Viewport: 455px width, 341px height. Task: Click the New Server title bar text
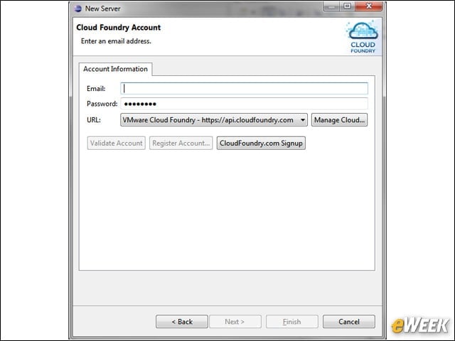click(x=102, y=9)
